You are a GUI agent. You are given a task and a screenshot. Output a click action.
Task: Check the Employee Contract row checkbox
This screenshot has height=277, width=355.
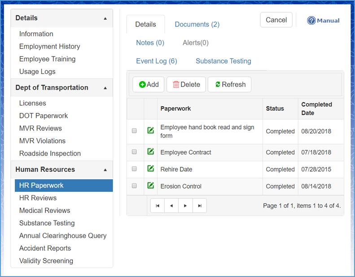134,152
